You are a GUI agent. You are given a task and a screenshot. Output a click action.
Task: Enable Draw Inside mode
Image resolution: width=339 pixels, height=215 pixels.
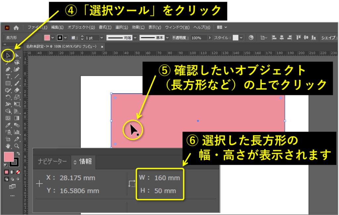(x=18, y=179)
